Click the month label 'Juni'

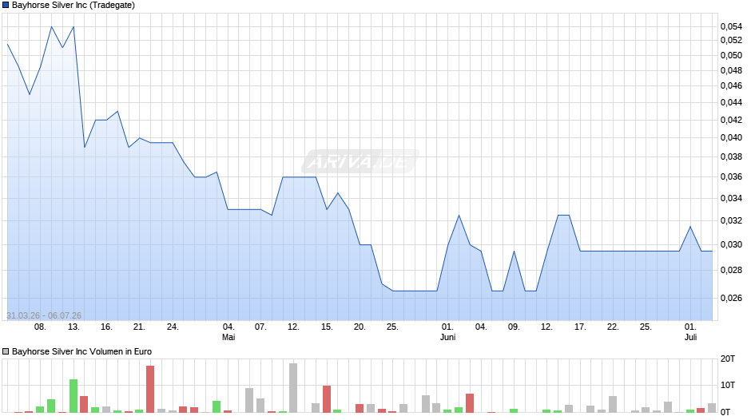click(448, 338)
